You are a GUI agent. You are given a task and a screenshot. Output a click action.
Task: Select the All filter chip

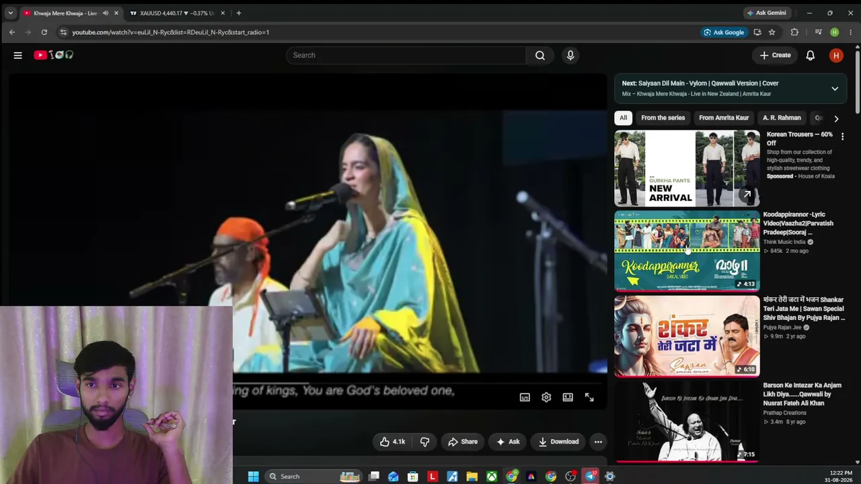coord(624,118)
